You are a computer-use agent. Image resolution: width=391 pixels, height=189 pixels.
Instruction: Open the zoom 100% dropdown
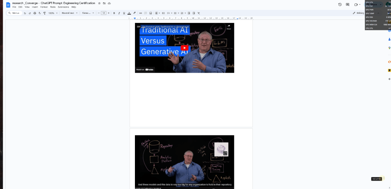[53, 13]
